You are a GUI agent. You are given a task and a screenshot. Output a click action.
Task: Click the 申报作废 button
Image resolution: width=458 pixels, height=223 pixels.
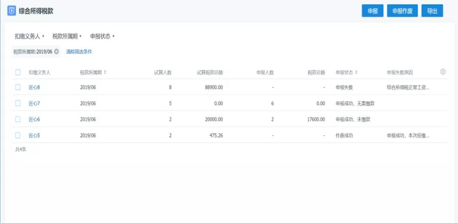click(402, 11)
